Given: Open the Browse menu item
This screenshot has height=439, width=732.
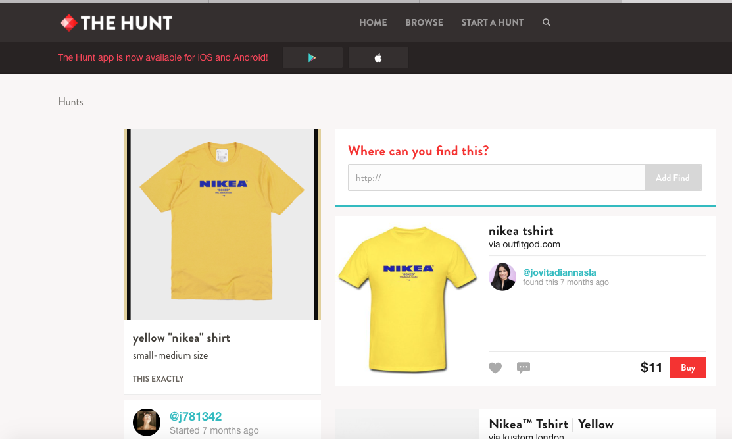Looking at the screenshot, I should click(x=424, y=22).
